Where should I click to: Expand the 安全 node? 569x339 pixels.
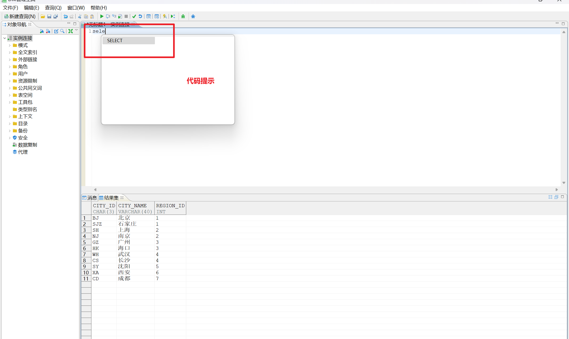pyautogui.click(x=10, y=138)
